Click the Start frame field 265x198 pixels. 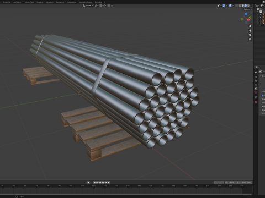coord(234,182)
